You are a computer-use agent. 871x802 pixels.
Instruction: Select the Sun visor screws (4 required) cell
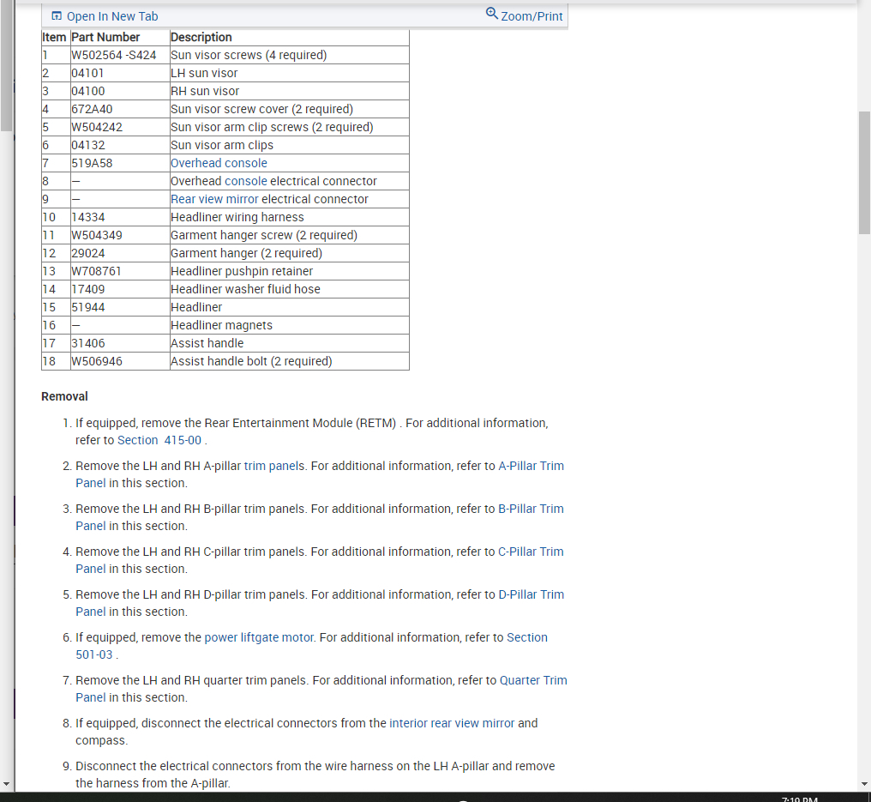coord(290,55)
